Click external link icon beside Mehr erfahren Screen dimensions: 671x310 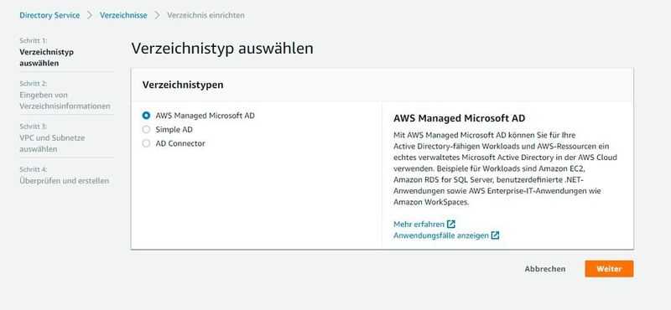click(451, 224)
